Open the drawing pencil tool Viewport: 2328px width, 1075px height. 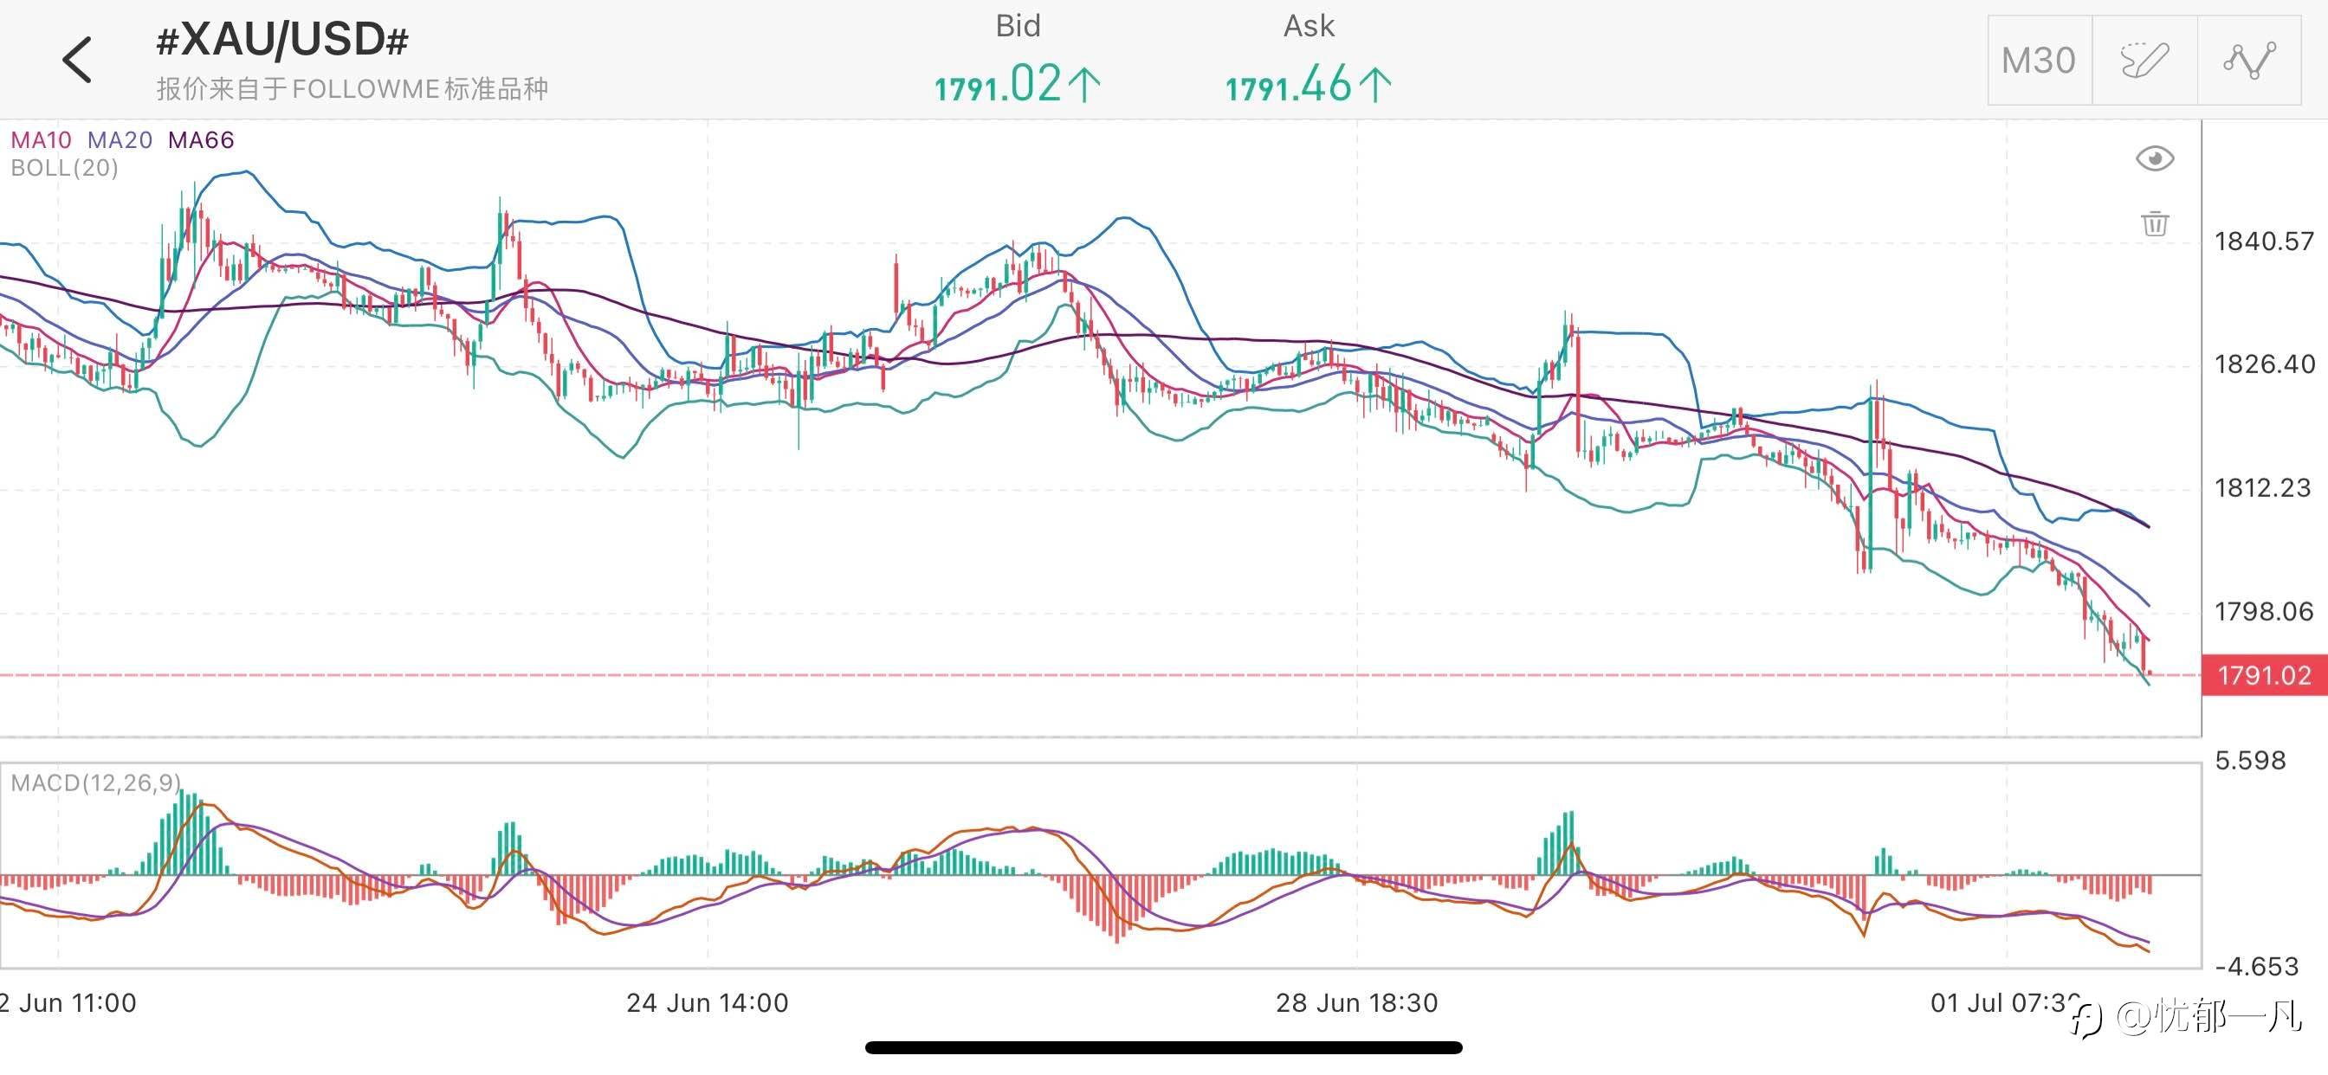point(2144,61)
